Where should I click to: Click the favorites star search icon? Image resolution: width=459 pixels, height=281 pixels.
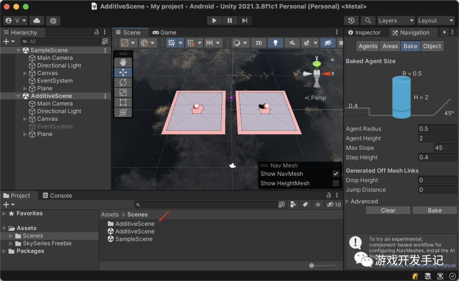click(x=318, y=205)
